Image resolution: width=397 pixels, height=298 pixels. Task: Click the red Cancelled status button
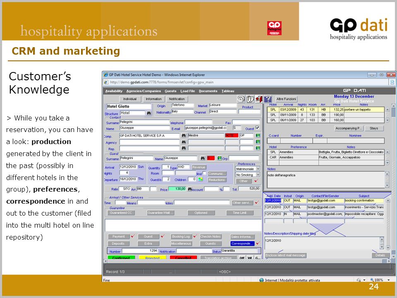183,258
